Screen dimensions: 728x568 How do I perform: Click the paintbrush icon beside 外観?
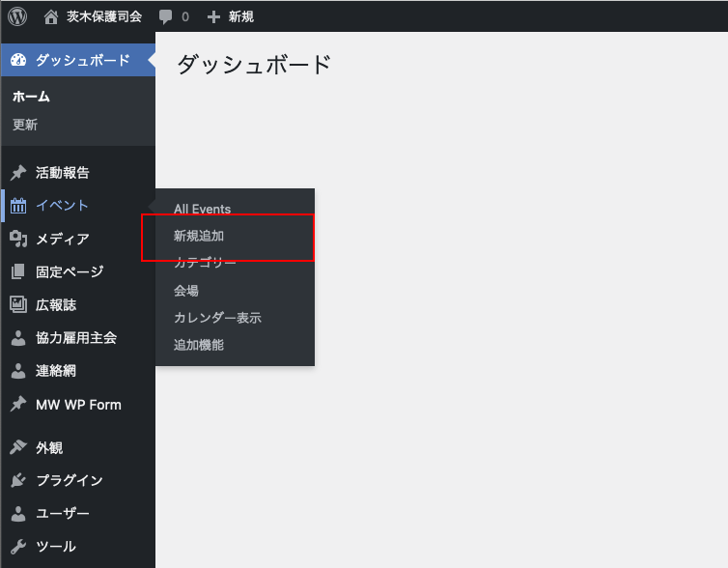pyautogui.click(x=18, y=447)
